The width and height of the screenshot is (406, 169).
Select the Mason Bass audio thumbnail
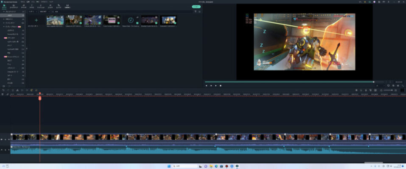tap(131, 20)
